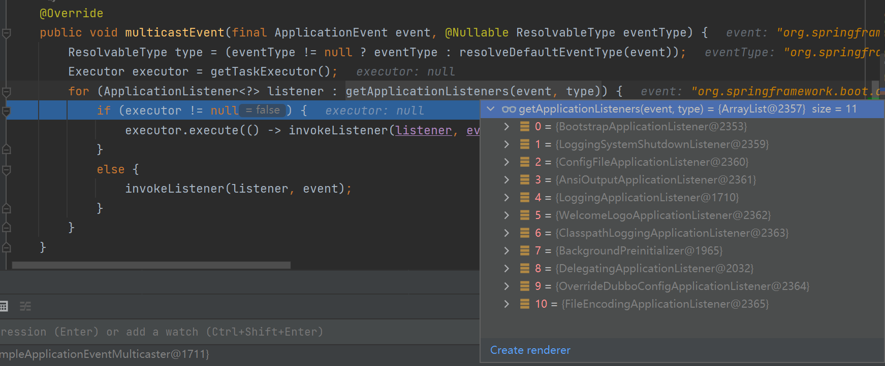885x366 pixels.
Task: Select row text DelegatingApplicationListener@2032
Action: [654, 269]
